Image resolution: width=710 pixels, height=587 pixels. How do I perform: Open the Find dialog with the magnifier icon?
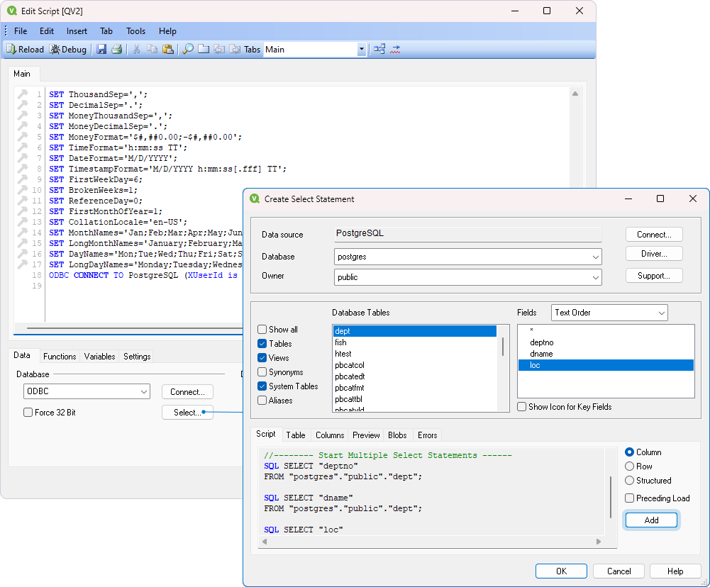(189, 49)
